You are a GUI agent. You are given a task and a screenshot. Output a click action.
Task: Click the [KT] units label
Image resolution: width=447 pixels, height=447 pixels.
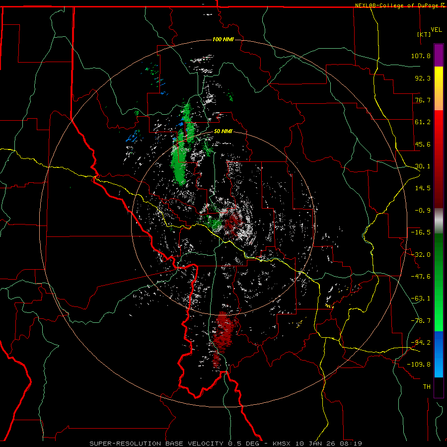[424, 34]
